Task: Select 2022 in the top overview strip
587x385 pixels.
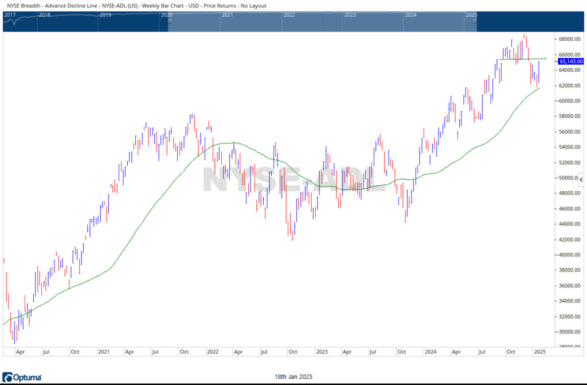Action: 289,14
